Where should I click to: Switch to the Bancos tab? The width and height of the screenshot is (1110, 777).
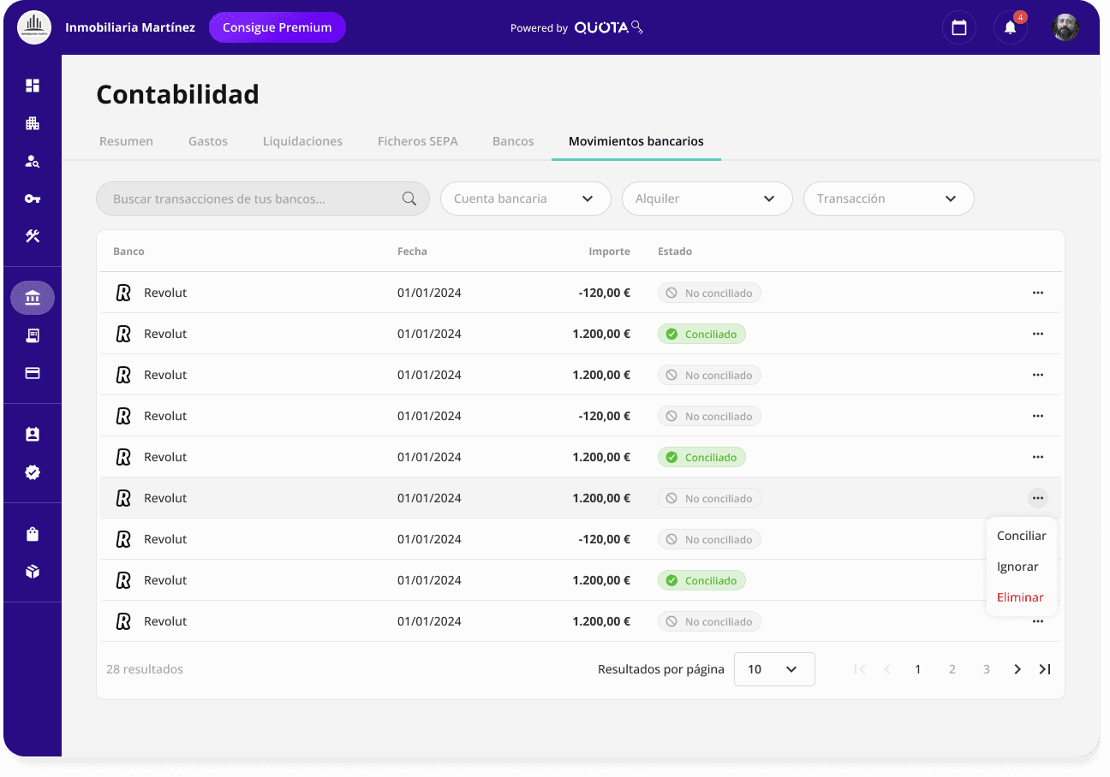[x=513, y=141]
